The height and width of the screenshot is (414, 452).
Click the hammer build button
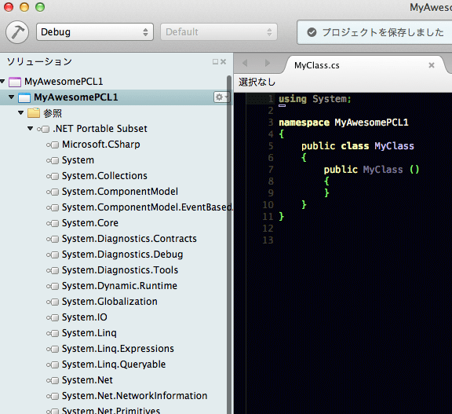point(17,32)
